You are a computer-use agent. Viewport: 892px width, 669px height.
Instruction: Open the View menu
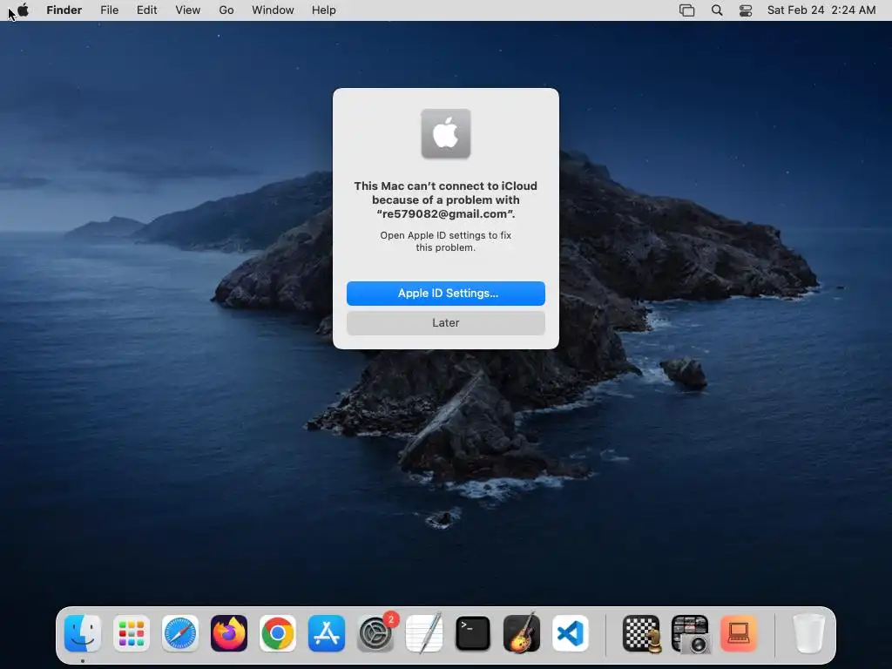click(188, 10)
